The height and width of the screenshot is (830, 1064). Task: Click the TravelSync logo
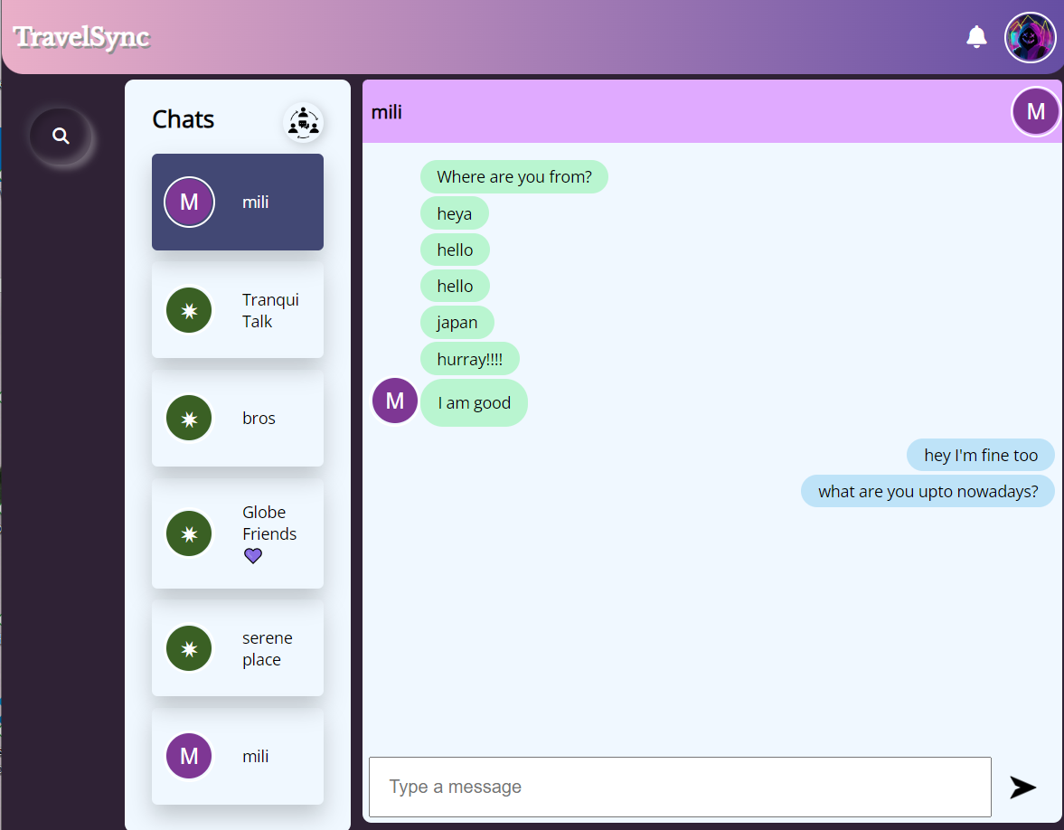coord(81,37)
